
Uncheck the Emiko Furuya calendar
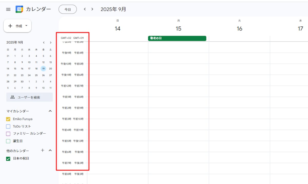[8, 119]
